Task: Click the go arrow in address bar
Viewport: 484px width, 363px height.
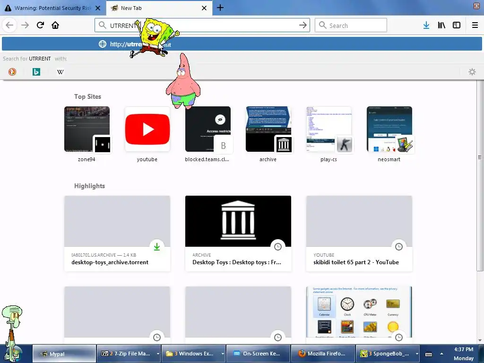Action: [303, 25]
